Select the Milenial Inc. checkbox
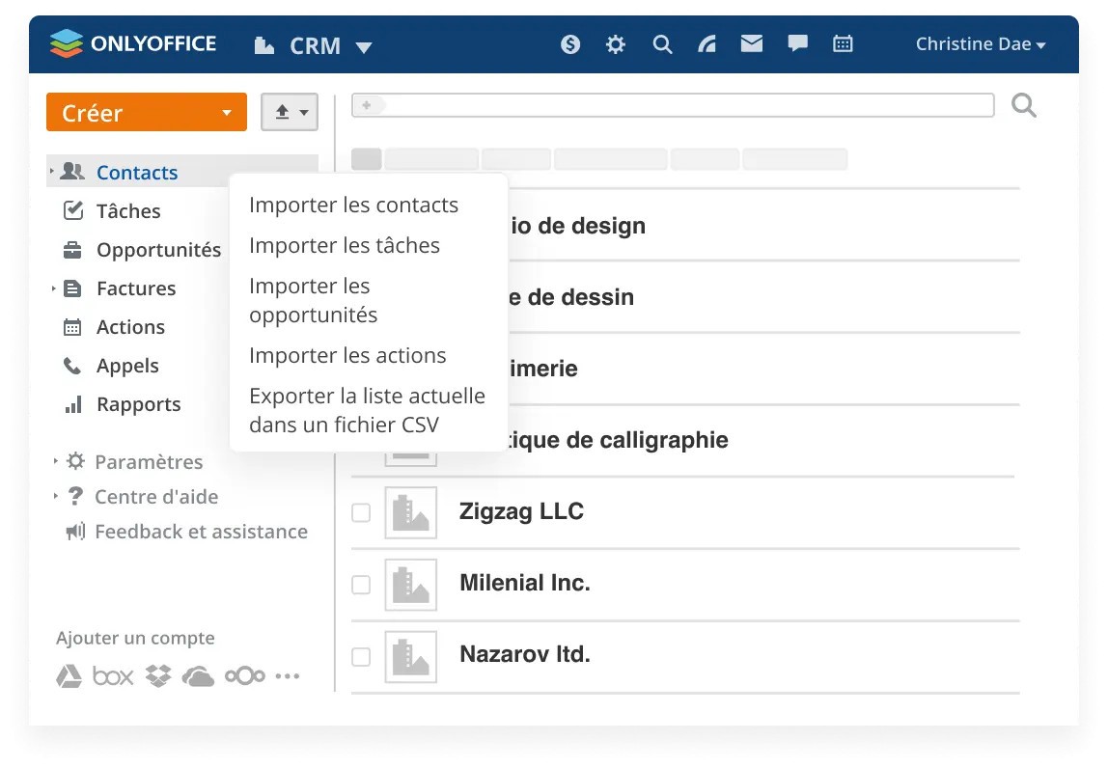The image size is (1108, 768). click(x=361, y=584)
